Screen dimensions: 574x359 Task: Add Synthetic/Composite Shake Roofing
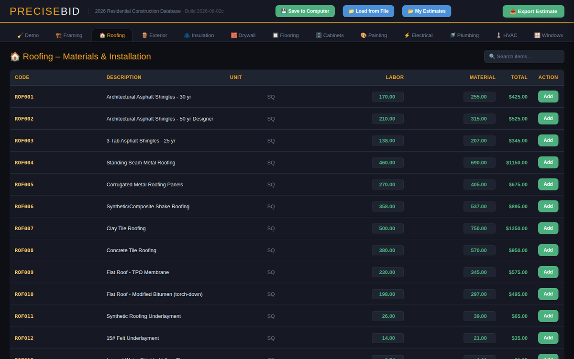548,206
